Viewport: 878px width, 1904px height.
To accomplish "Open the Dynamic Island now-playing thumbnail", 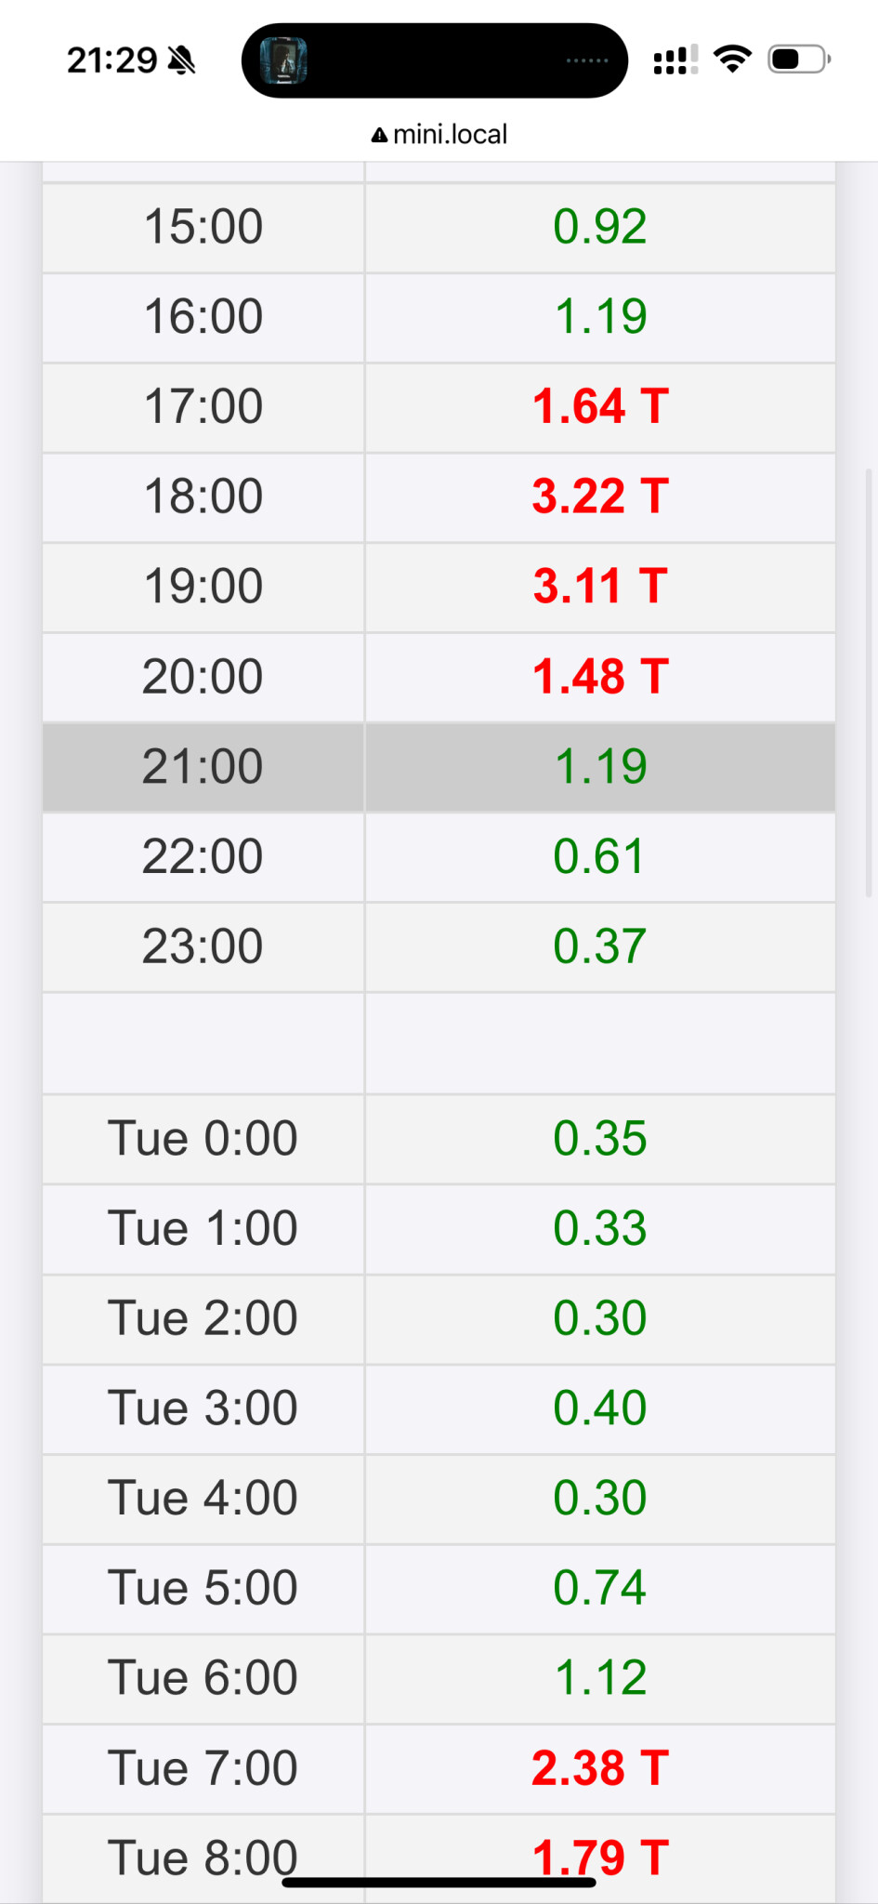I will [283, 61].
